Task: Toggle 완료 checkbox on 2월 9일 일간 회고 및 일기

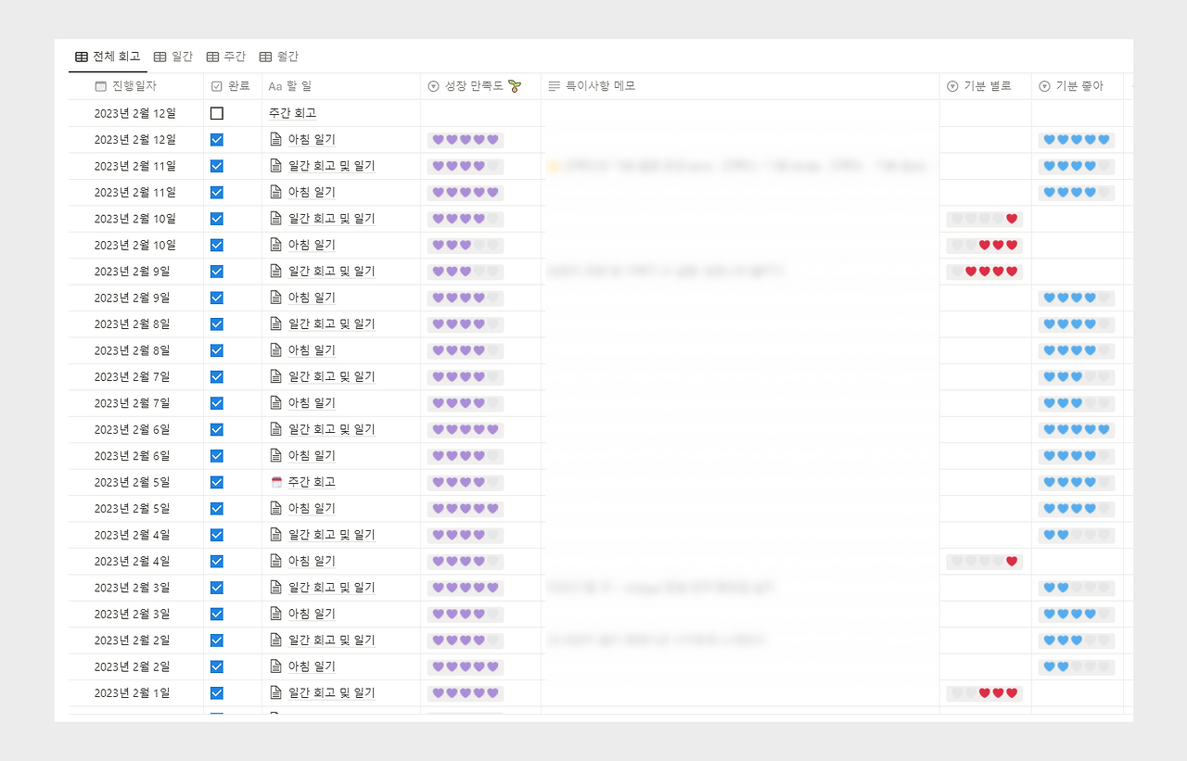Action: click(x=217, y=272)
